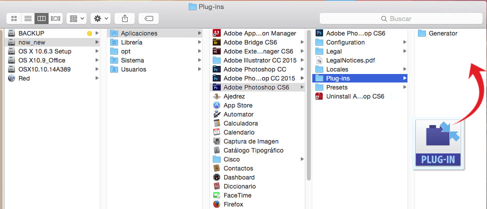
Task: Select the Uninstall Adobe Photoshop CS6 icon
Action: 319,96
